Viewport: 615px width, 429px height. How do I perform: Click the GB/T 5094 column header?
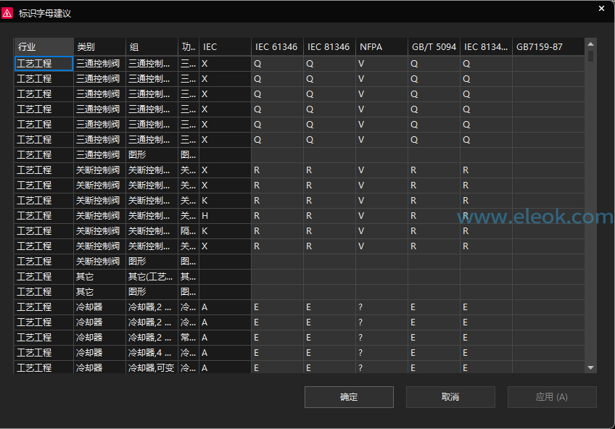[434, 47]
